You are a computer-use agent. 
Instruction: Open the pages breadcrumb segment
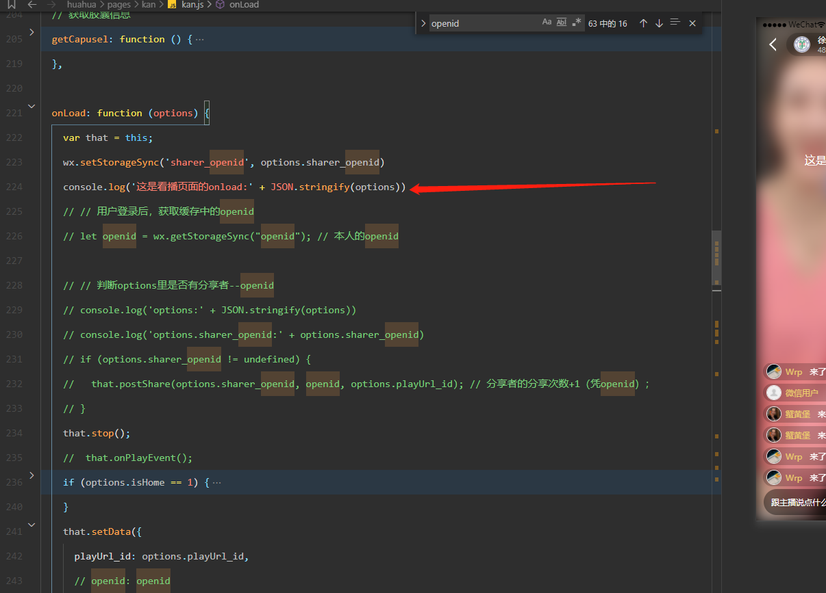[x=118, y=4]
